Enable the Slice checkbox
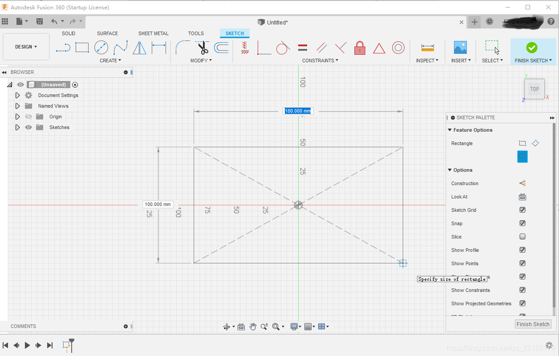559x356 pixels. click(x=523, y=237)
